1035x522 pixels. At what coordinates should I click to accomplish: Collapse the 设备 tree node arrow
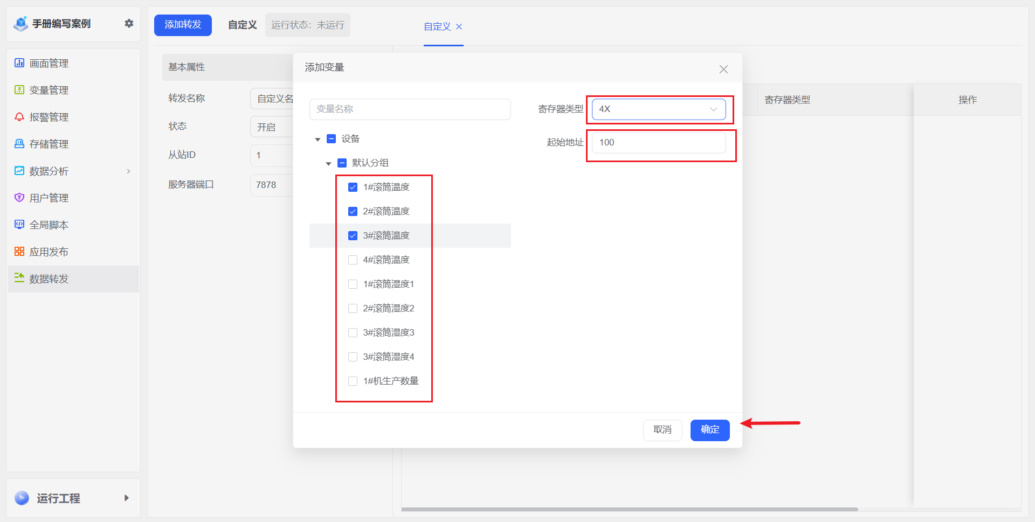point(318,140)
